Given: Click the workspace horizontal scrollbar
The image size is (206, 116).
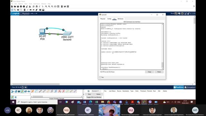Looking at the screenshot, I should (x=36, y=84).
